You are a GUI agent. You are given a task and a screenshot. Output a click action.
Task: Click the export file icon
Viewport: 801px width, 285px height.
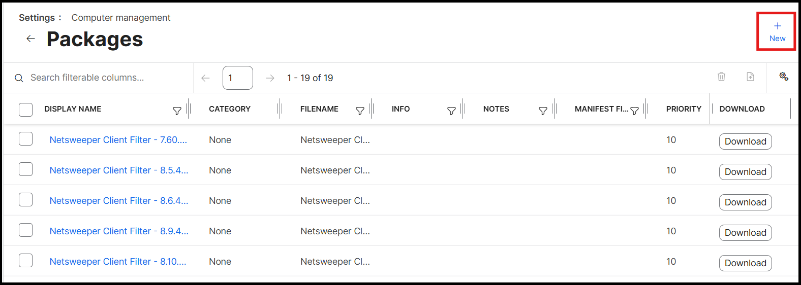[750, 77]
